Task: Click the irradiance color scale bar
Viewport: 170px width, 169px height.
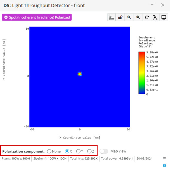Action: [142, 73]
